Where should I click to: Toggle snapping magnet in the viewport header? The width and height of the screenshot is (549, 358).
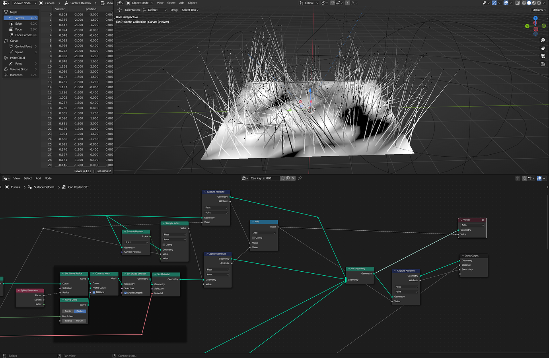(333, 3)
